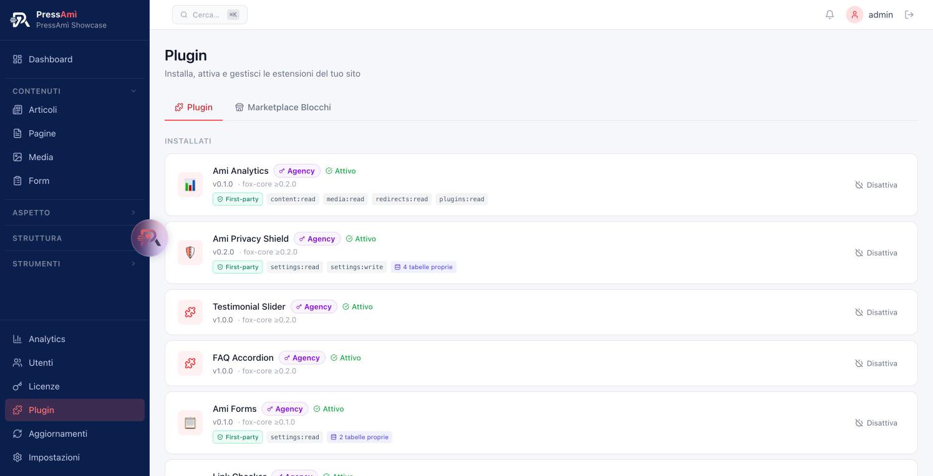Open Pagine section
The width and height of the screenshot is (933, 476).
click(x=75, y=133)
